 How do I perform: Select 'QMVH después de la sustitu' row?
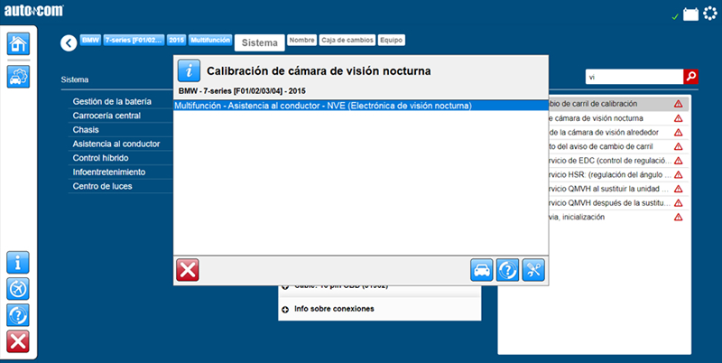click(618, 203)
